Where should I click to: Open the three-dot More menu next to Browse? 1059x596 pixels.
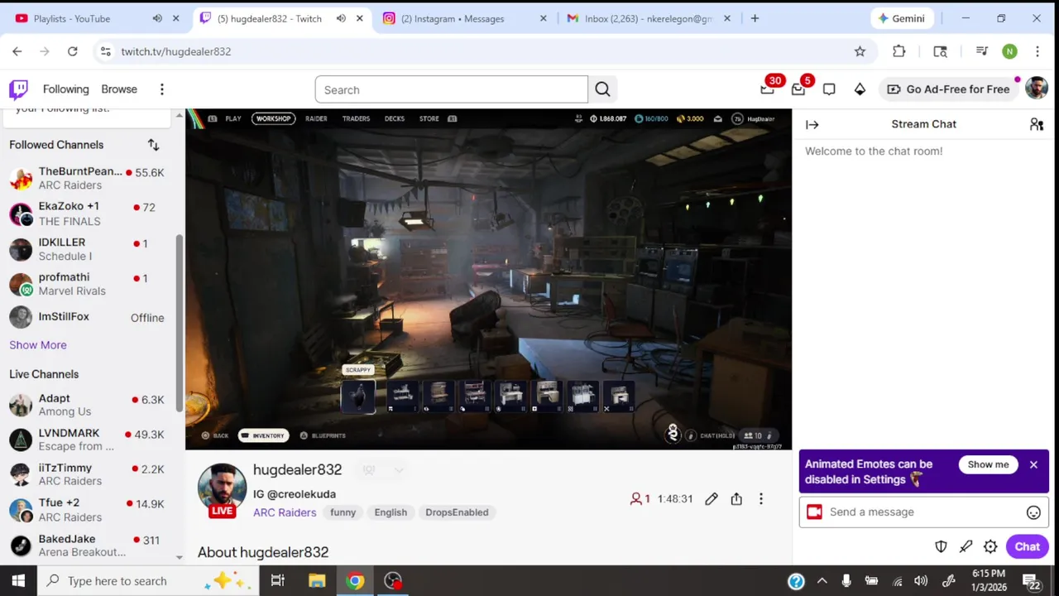click(x=162, y=89)
